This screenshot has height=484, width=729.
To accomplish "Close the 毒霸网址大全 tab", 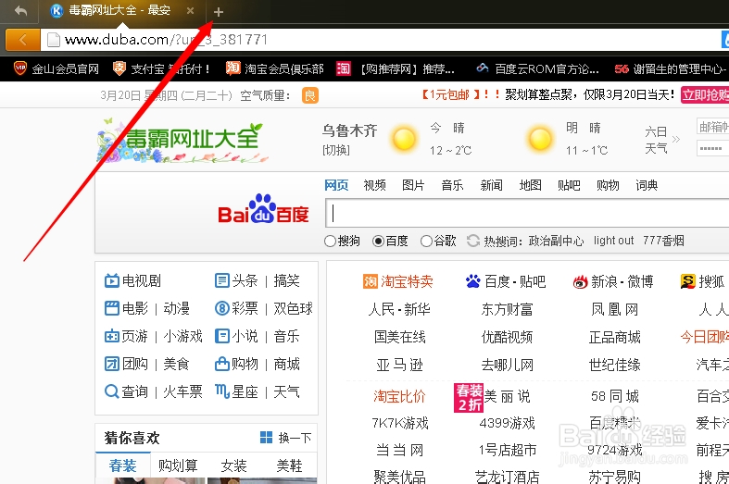I will pyautogui.click(x=190, y=11).
